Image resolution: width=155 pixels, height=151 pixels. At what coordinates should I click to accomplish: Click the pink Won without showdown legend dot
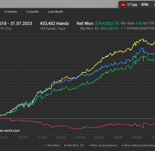coord(122,146)
